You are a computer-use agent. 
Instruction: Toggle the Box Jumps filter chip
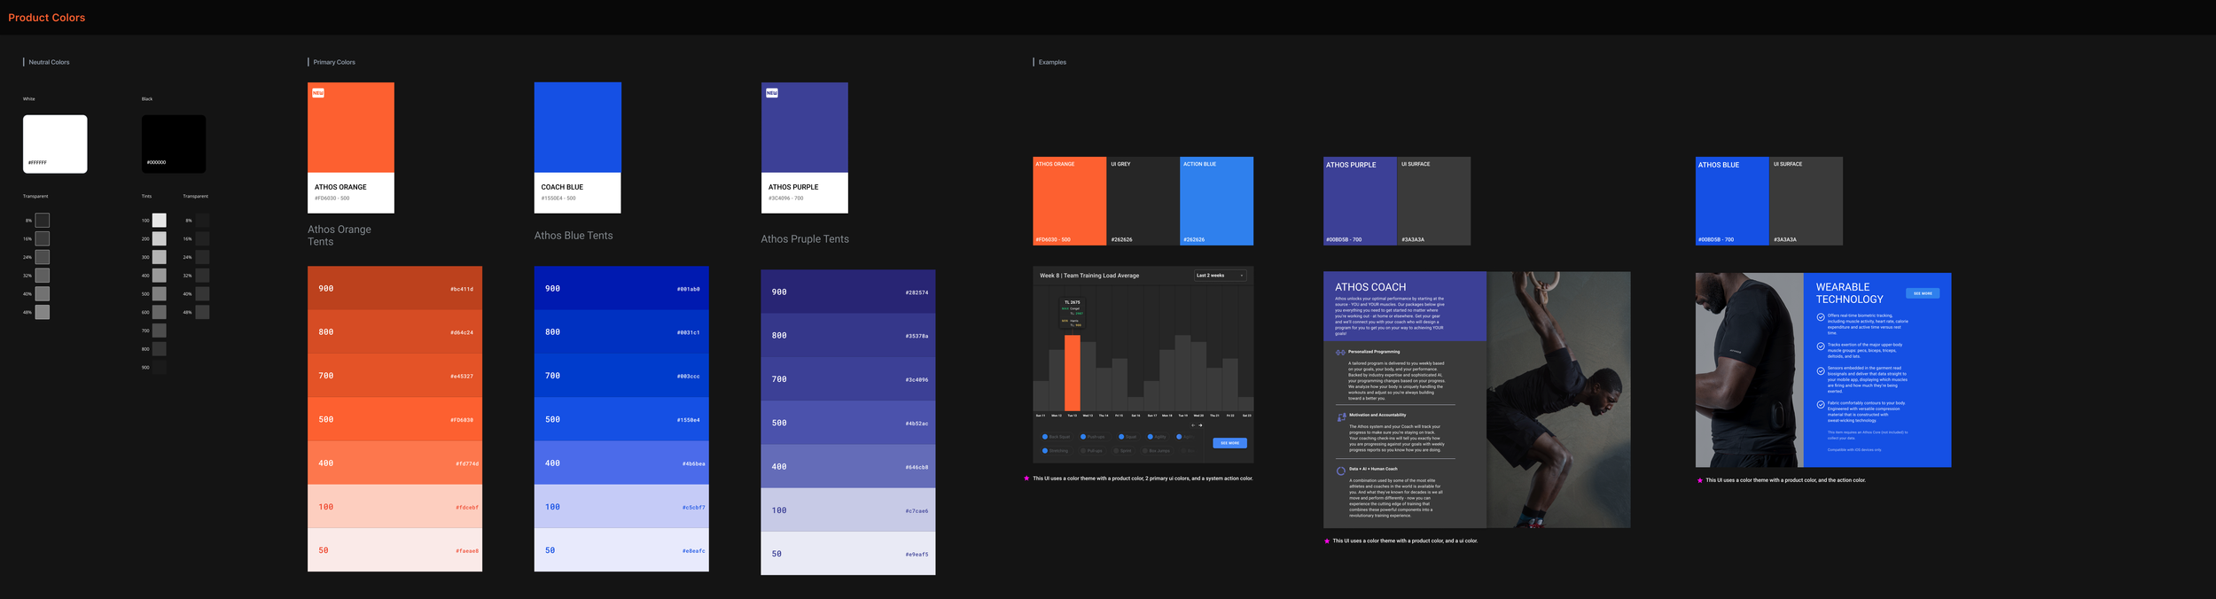click(x=1157, y=451)
